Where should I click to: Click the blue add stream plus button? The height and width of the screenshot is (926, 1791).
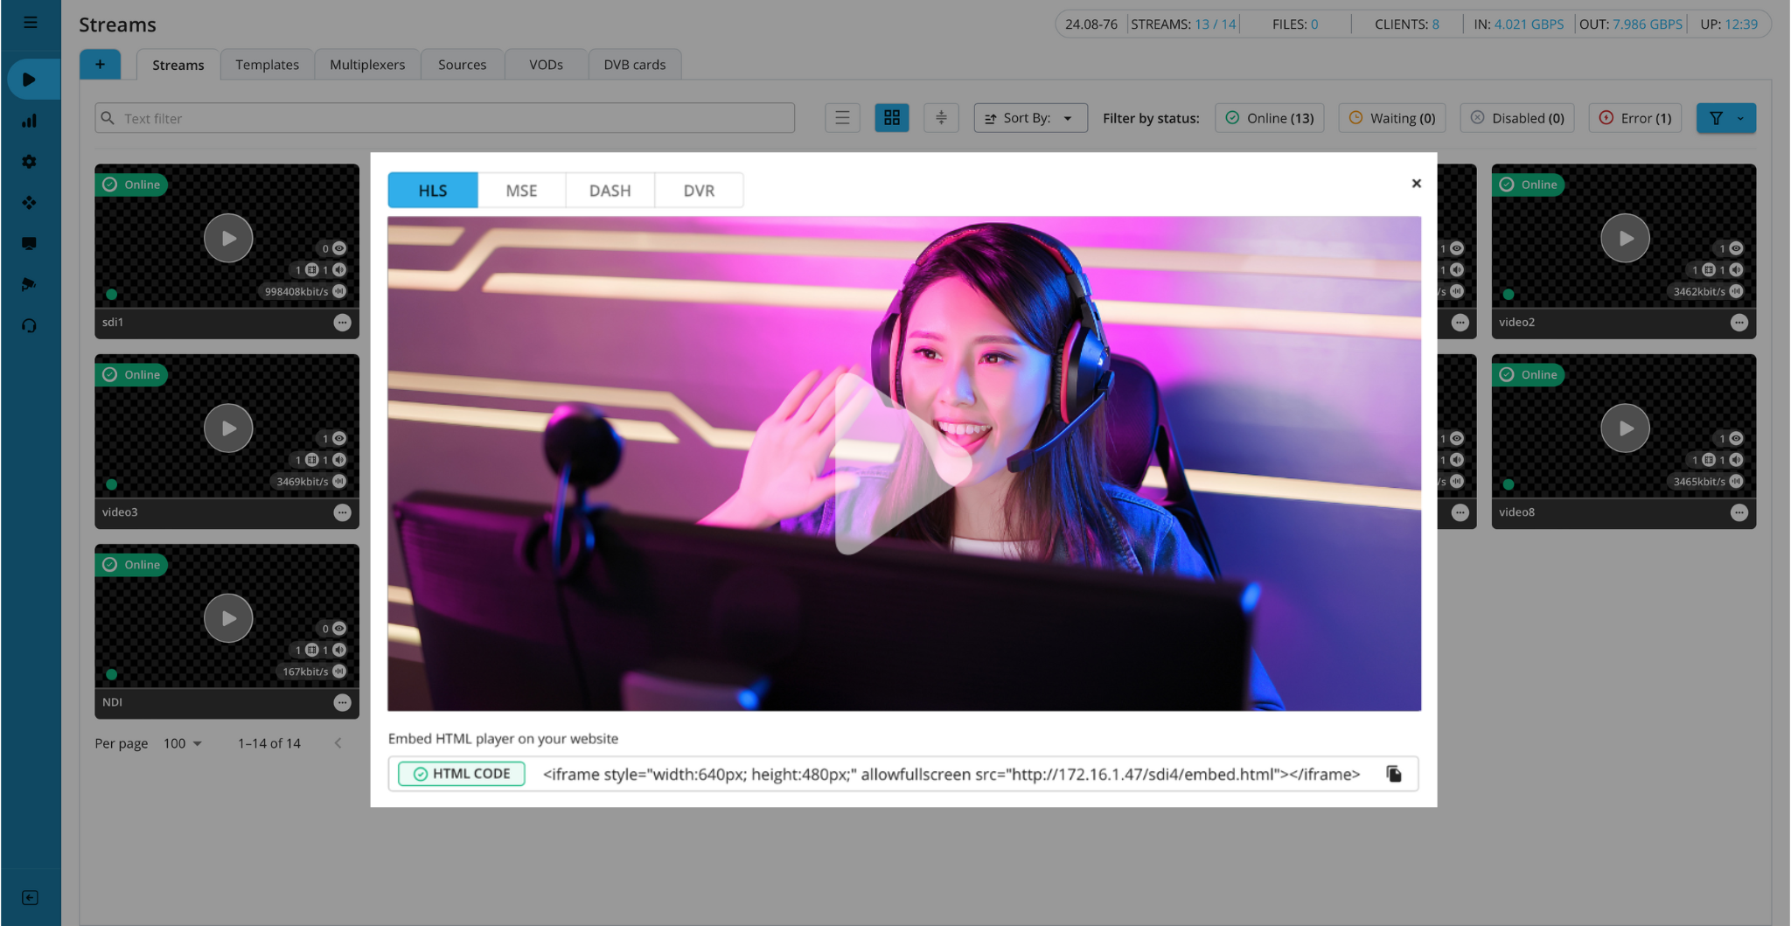tap(100, 65)
